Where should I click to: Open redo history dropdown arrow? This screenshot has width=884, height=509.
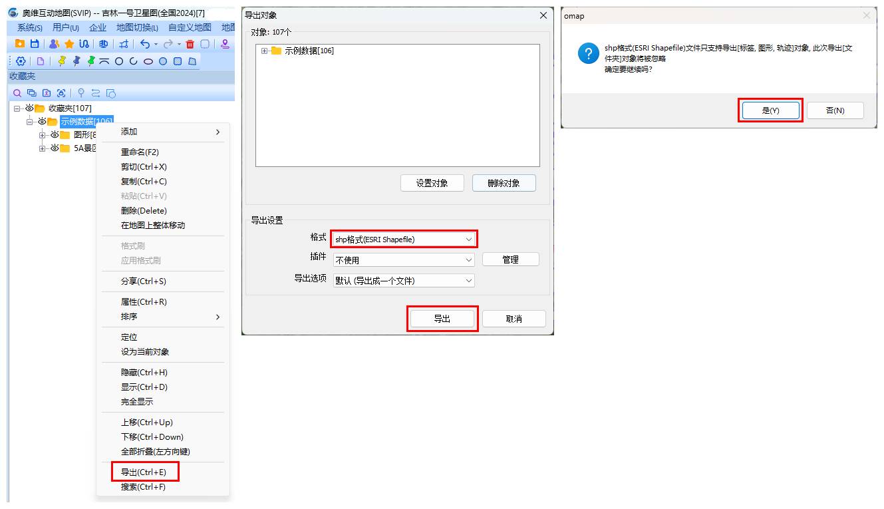(x=179, y=45)
